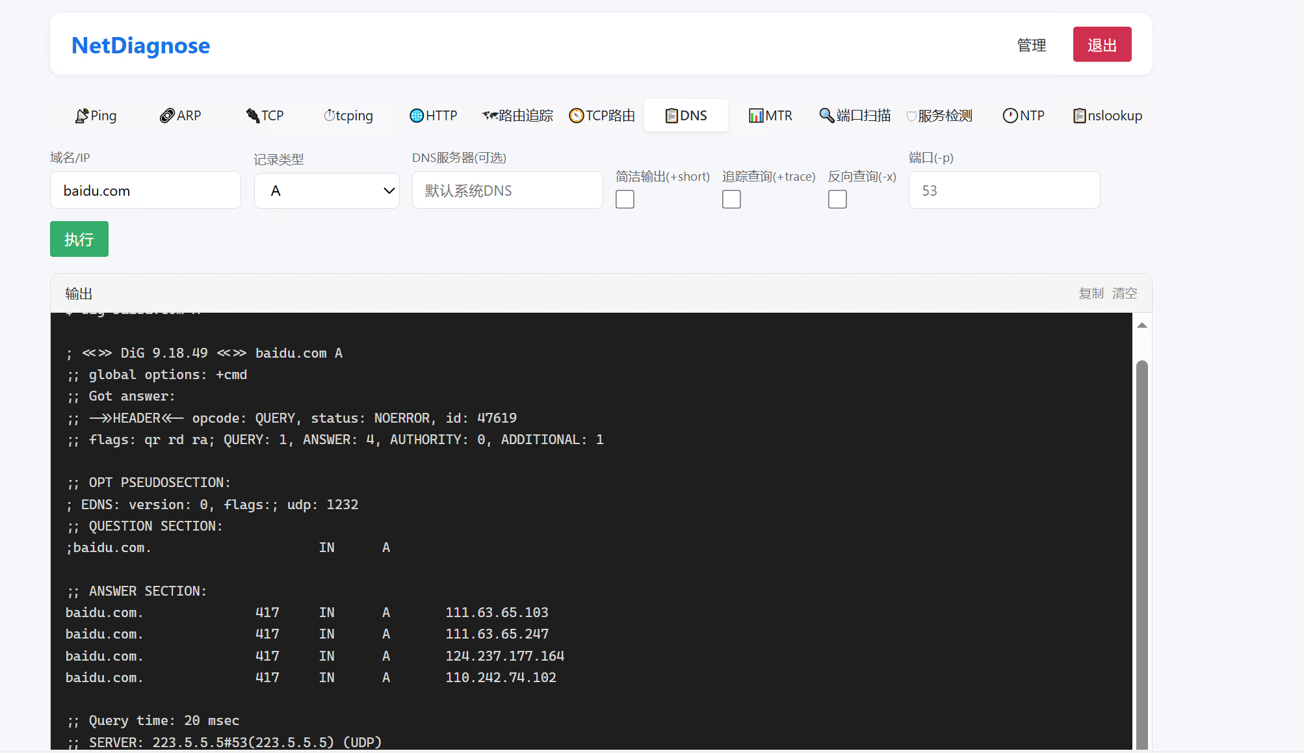Focus the 域名/IP field containing baidu.com
Screen dimensions: 1304x753
coord(146,191)
